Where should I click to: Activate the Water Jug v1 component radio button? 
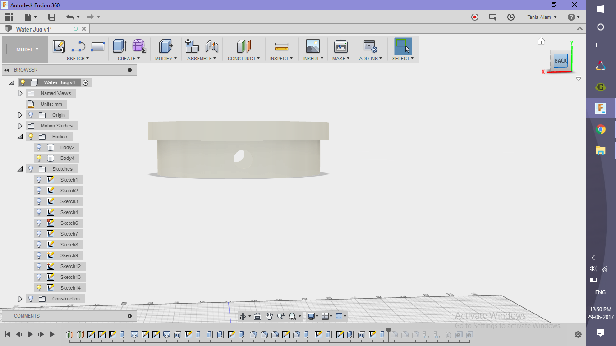coord(86,82)
